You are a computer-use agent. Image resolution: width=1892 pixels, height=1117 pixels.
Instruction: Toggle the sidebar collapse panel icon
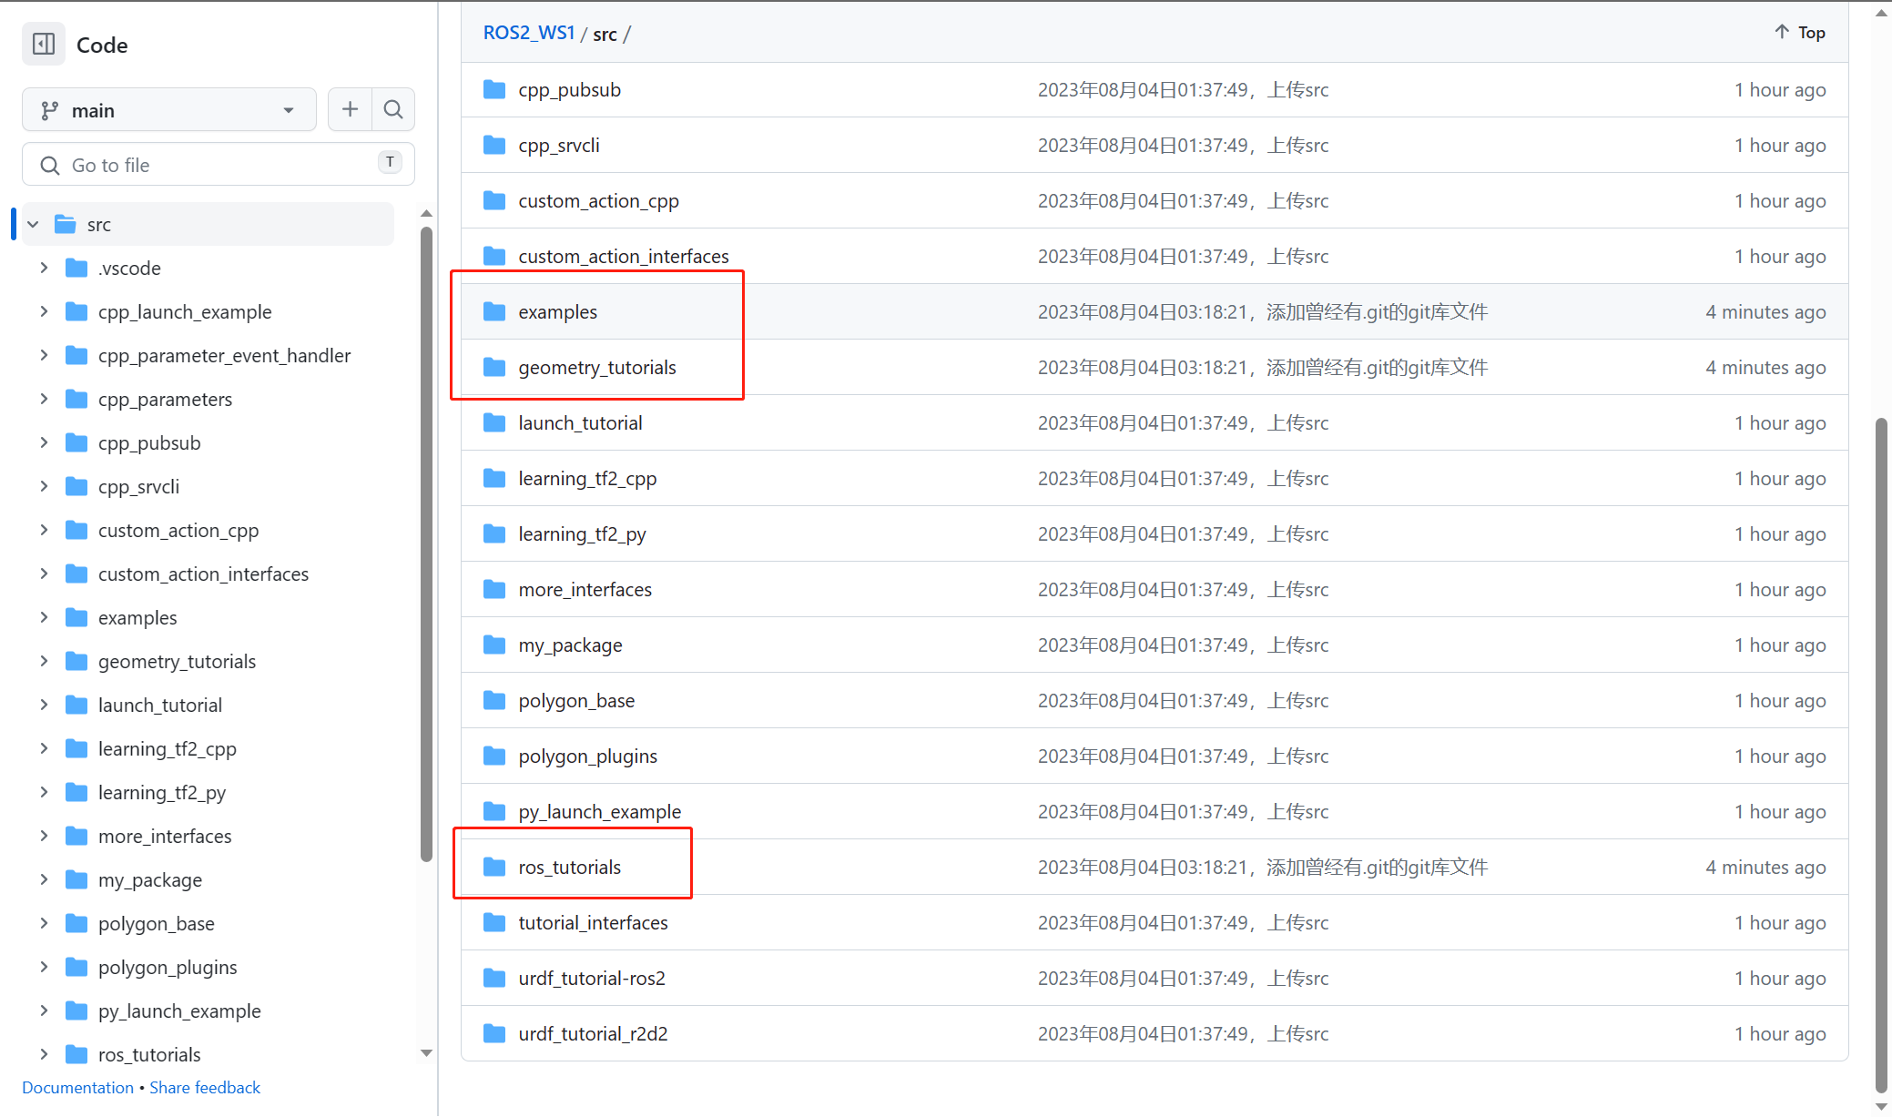click(43, 44)
